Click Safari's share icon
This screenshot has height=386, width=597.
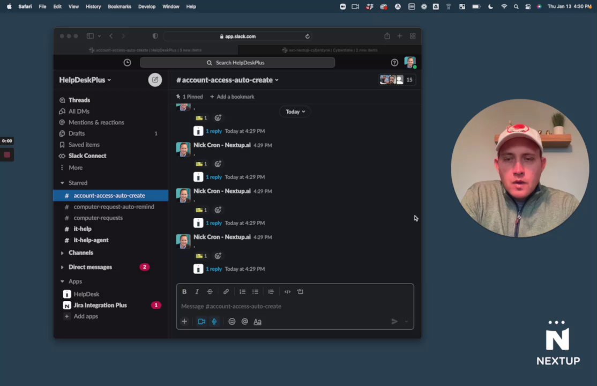click(387, 36)
